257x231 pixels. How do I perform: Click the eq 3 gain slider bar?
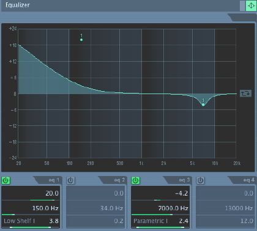(x=160, y=200)
